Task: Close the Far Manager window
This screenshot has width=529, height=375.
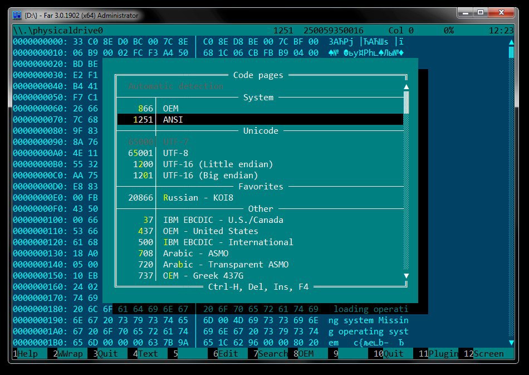Action: coord(501,13)
